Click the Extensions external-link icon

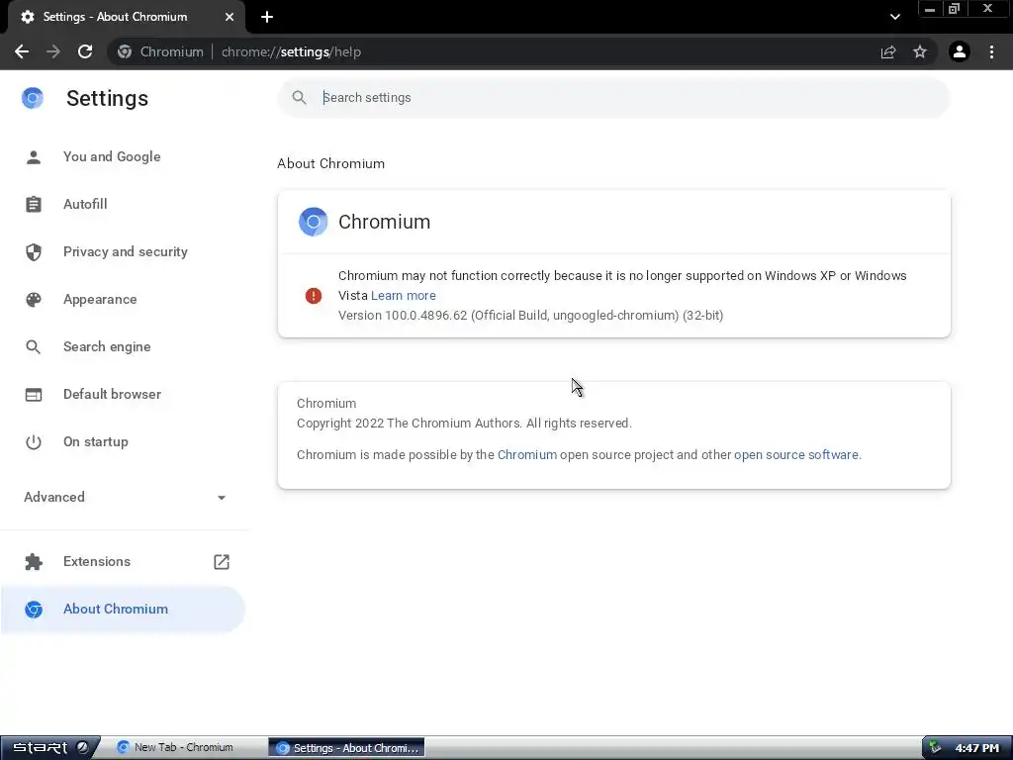click(x=222, y=562)
